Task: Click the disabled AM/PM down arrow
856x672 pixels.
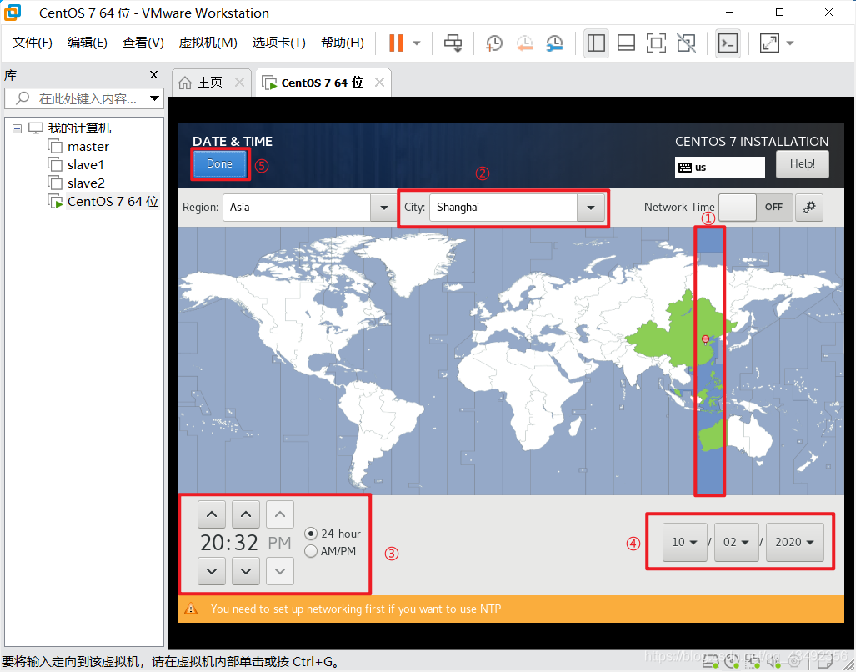Action: (x=280, y=571)
